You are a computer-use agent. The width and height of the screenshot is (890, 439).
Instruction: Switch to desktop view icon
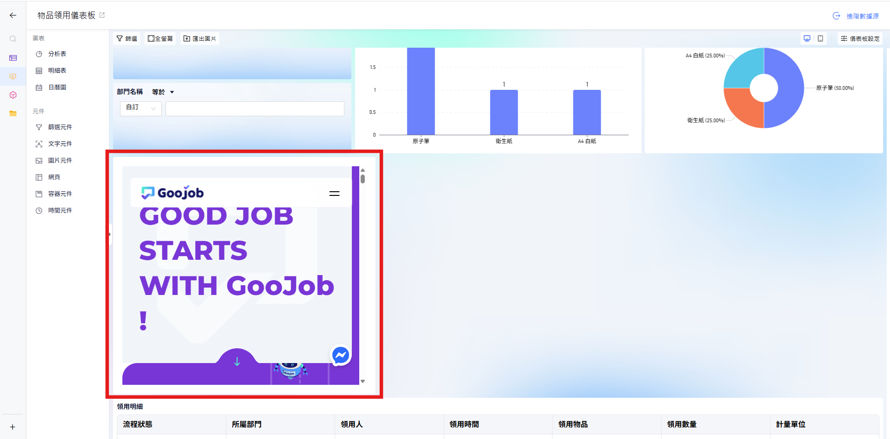(x=807, y=38)
